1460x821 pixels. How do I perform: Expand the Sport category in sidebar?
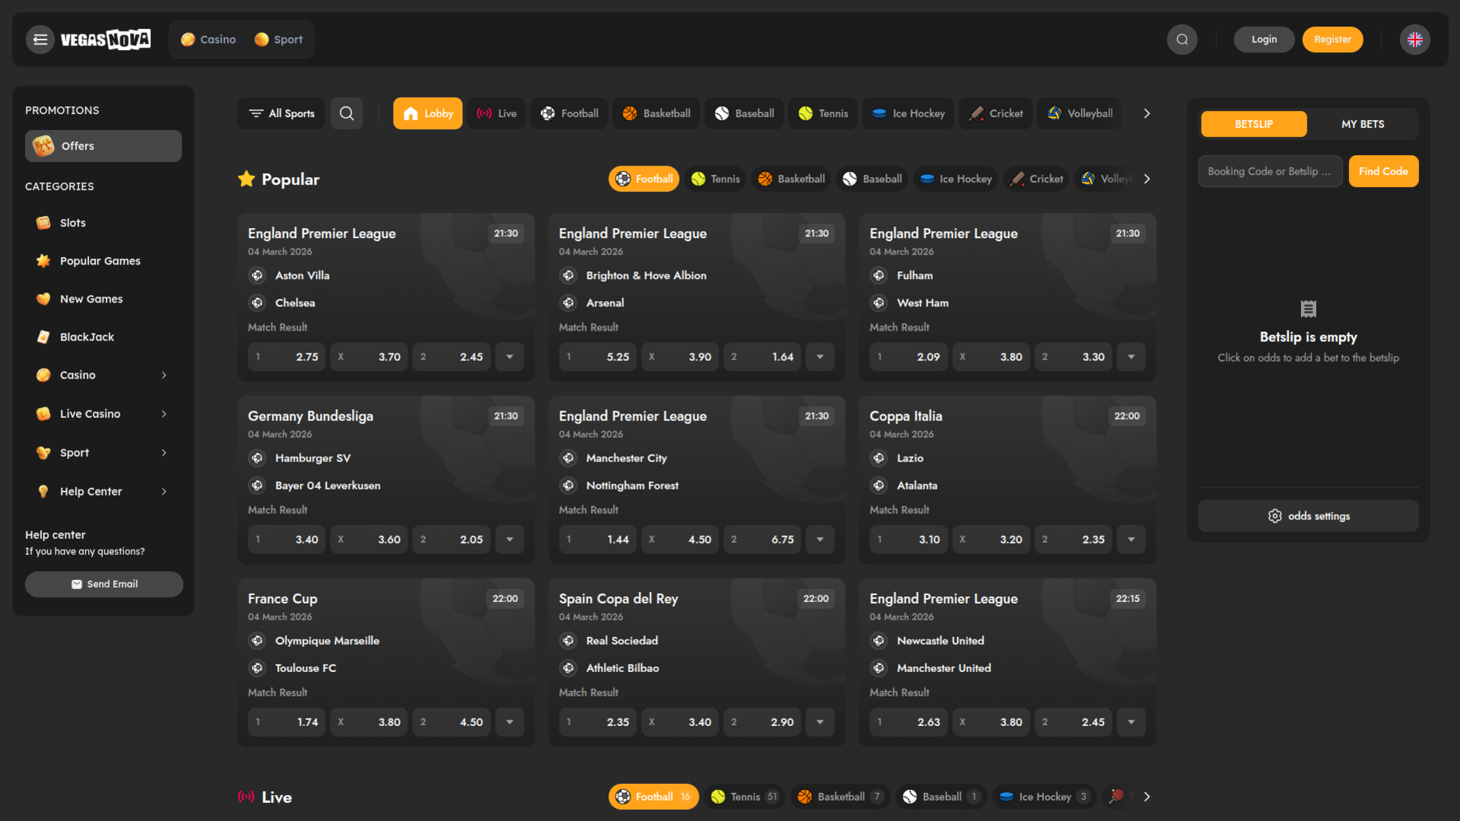pyautogui.click(x=103, y=452)
